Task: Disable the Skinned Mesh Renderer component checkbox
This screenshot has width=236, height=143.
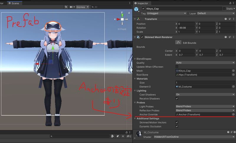Action: pos(142,37)
